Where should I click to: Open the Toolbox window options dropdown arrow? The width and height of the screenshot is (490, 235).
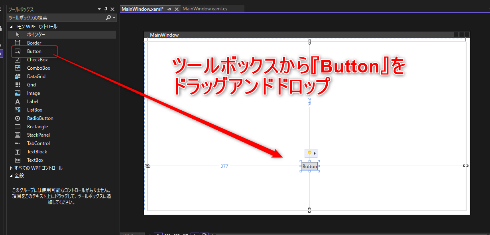[x=99, y=9]
